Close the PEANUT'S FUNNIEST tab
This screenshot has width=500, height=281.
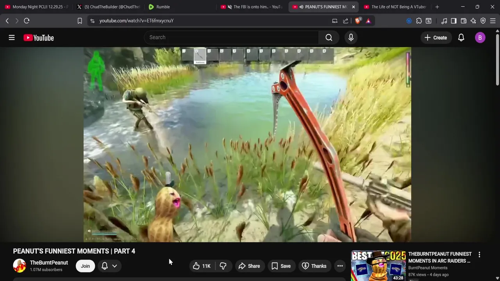pos(353,7)
